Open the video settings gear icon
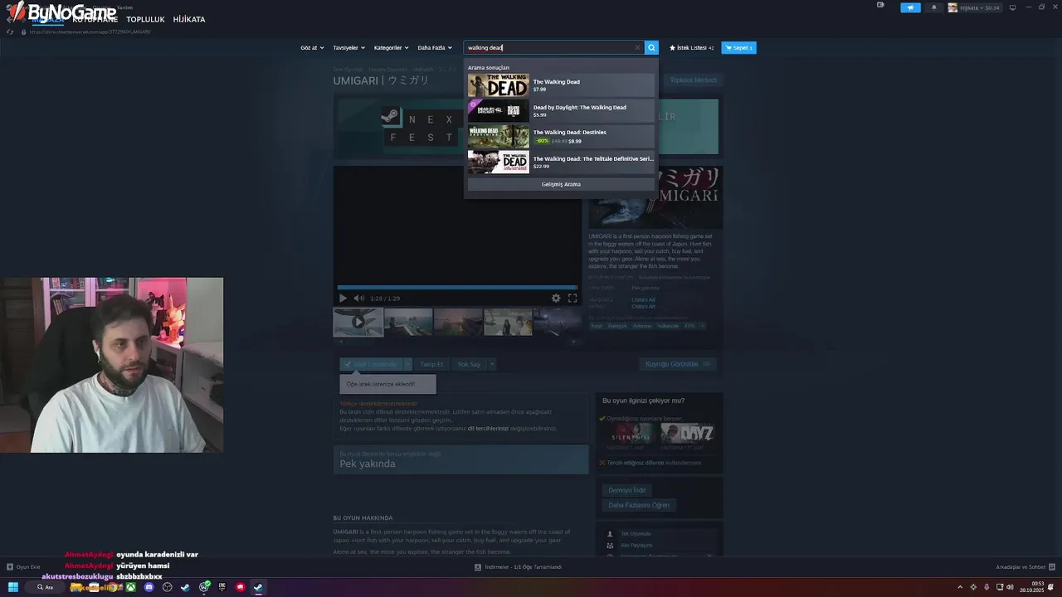The height and width of the screenshot is (597, 1062). 556,298
